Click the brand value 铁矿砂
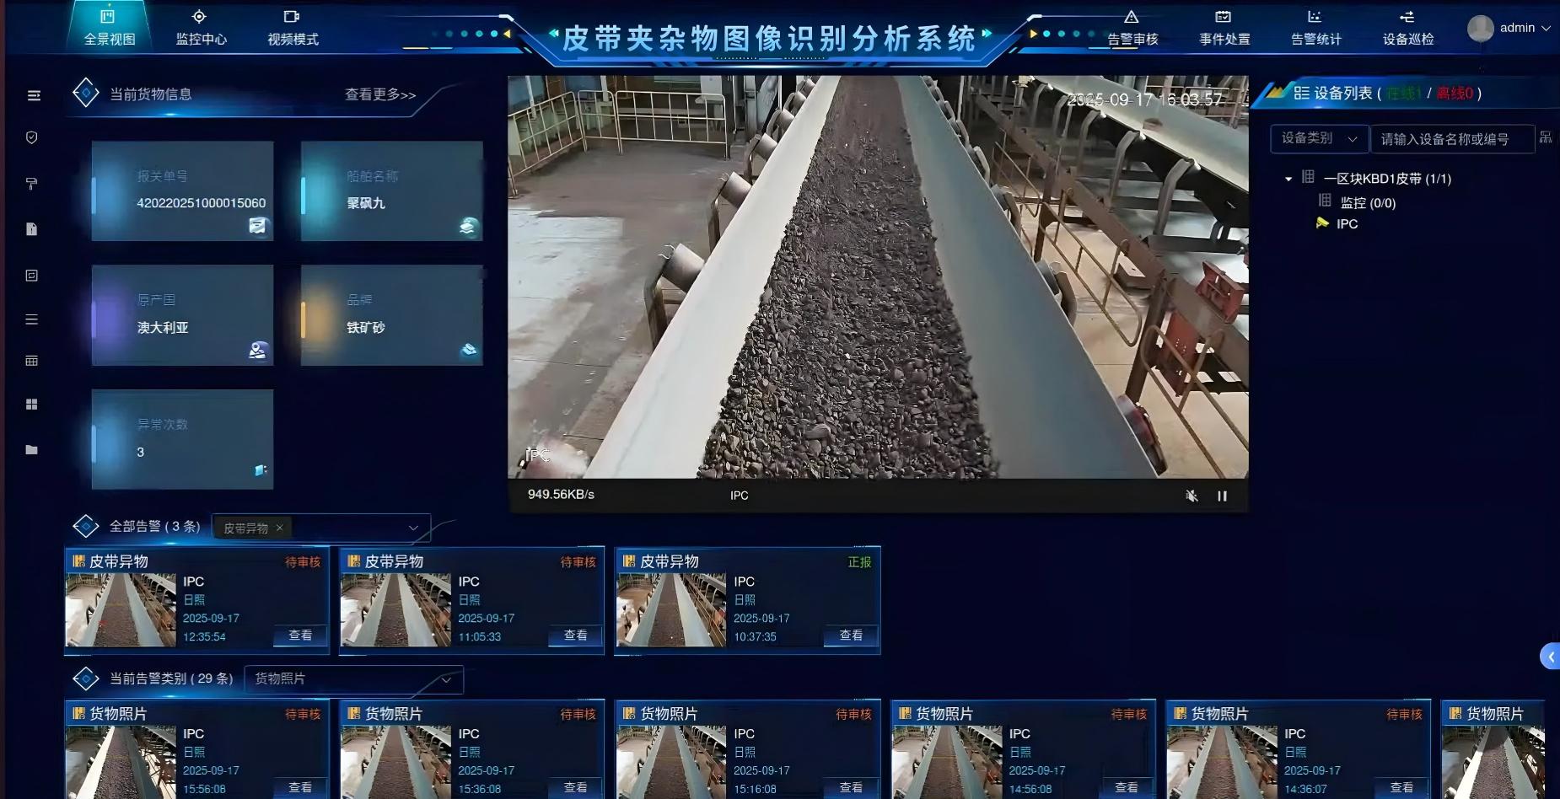 (x=366, y=328)
